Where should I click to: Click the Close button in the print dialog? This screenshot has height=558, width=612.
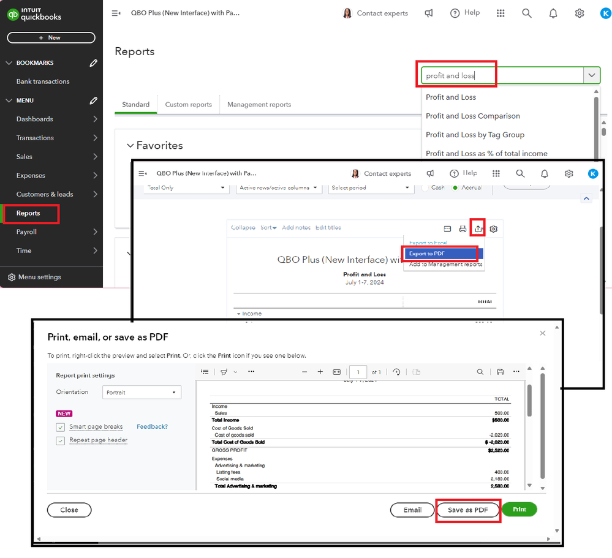pos(69,510)
